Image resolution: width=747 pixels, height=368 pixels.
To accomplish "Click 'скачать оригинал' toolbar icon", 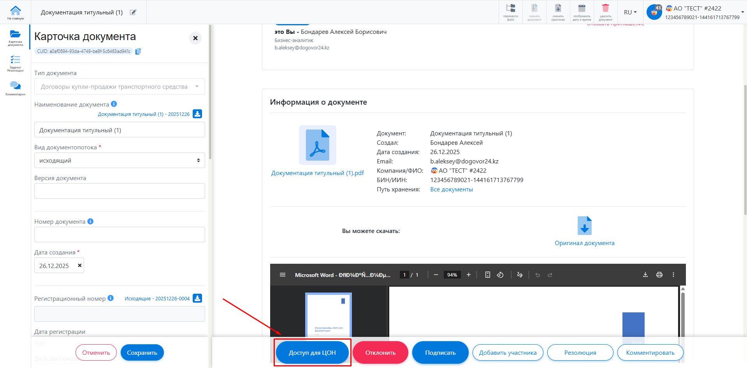I will pyautogui.click(x=558, y=12).
